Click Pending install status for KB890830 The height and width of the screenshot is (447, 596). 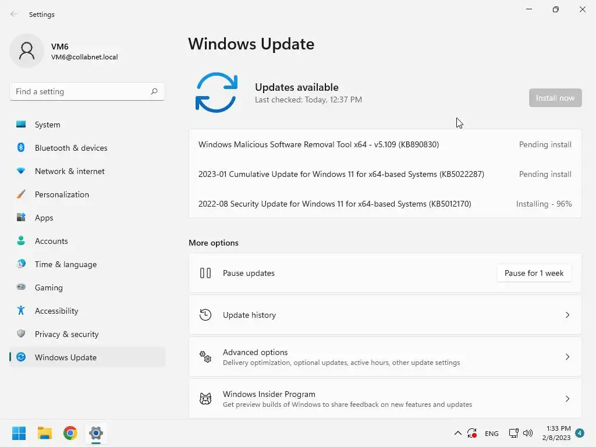(x=545, y=144)
